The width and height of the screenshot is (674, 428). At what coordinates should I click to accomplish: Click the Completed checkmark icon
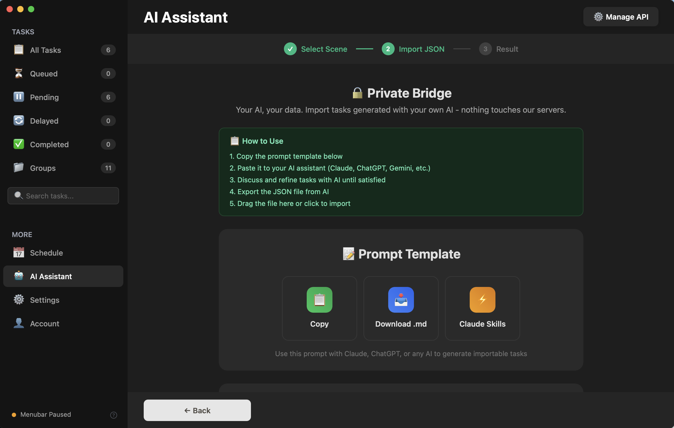[18, 144]
